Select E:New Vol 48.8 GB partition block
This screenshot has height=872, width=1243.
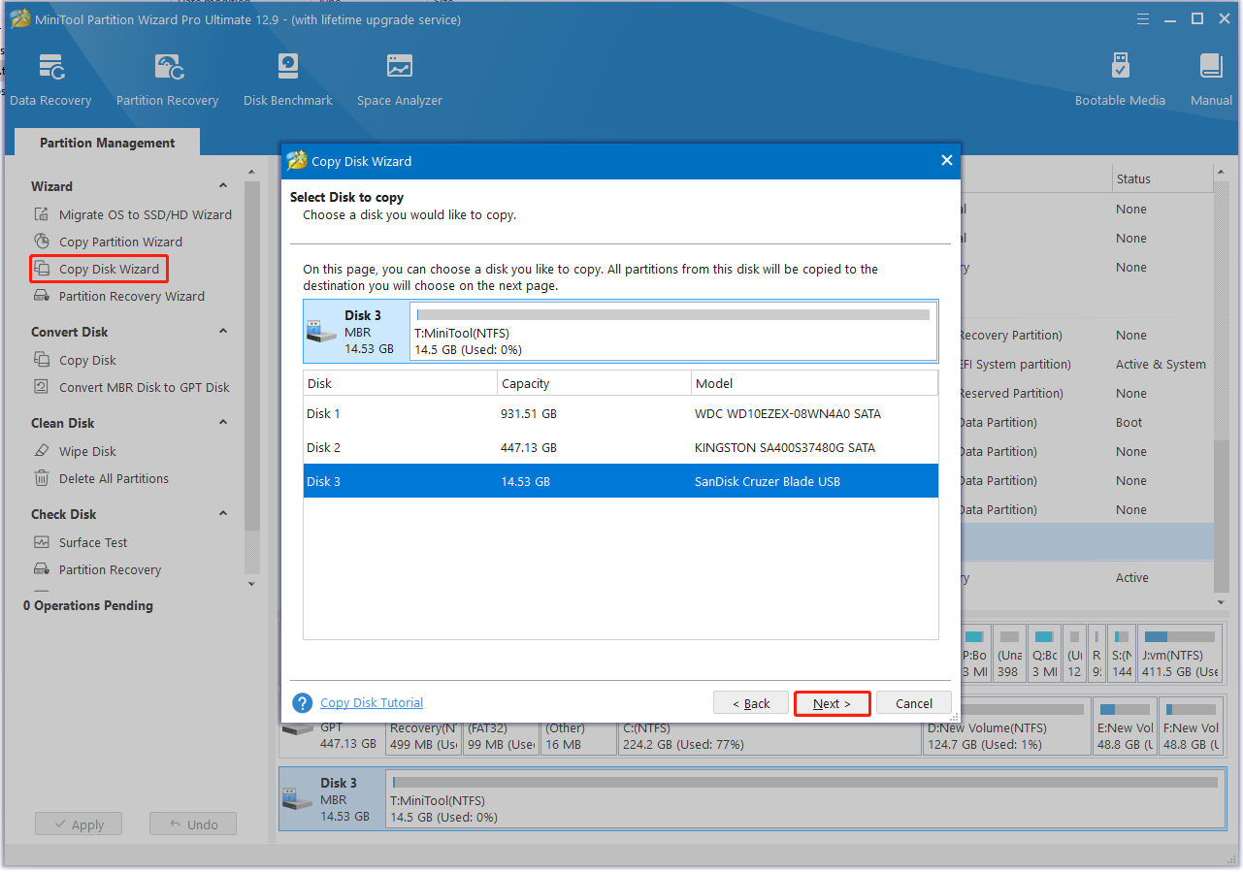[1124, 726]
